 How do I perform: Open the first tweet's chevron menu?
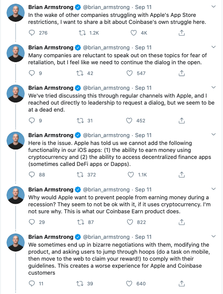tap(214, 7)
